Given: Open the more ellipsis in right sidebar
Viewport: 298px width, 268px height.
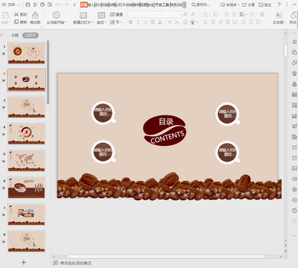Looking at the screenshot, I should (x=294, y=235).
